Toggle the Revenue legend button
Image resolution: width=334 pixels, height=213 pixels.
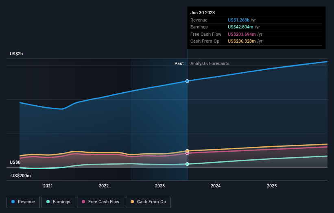pos(23,202)
